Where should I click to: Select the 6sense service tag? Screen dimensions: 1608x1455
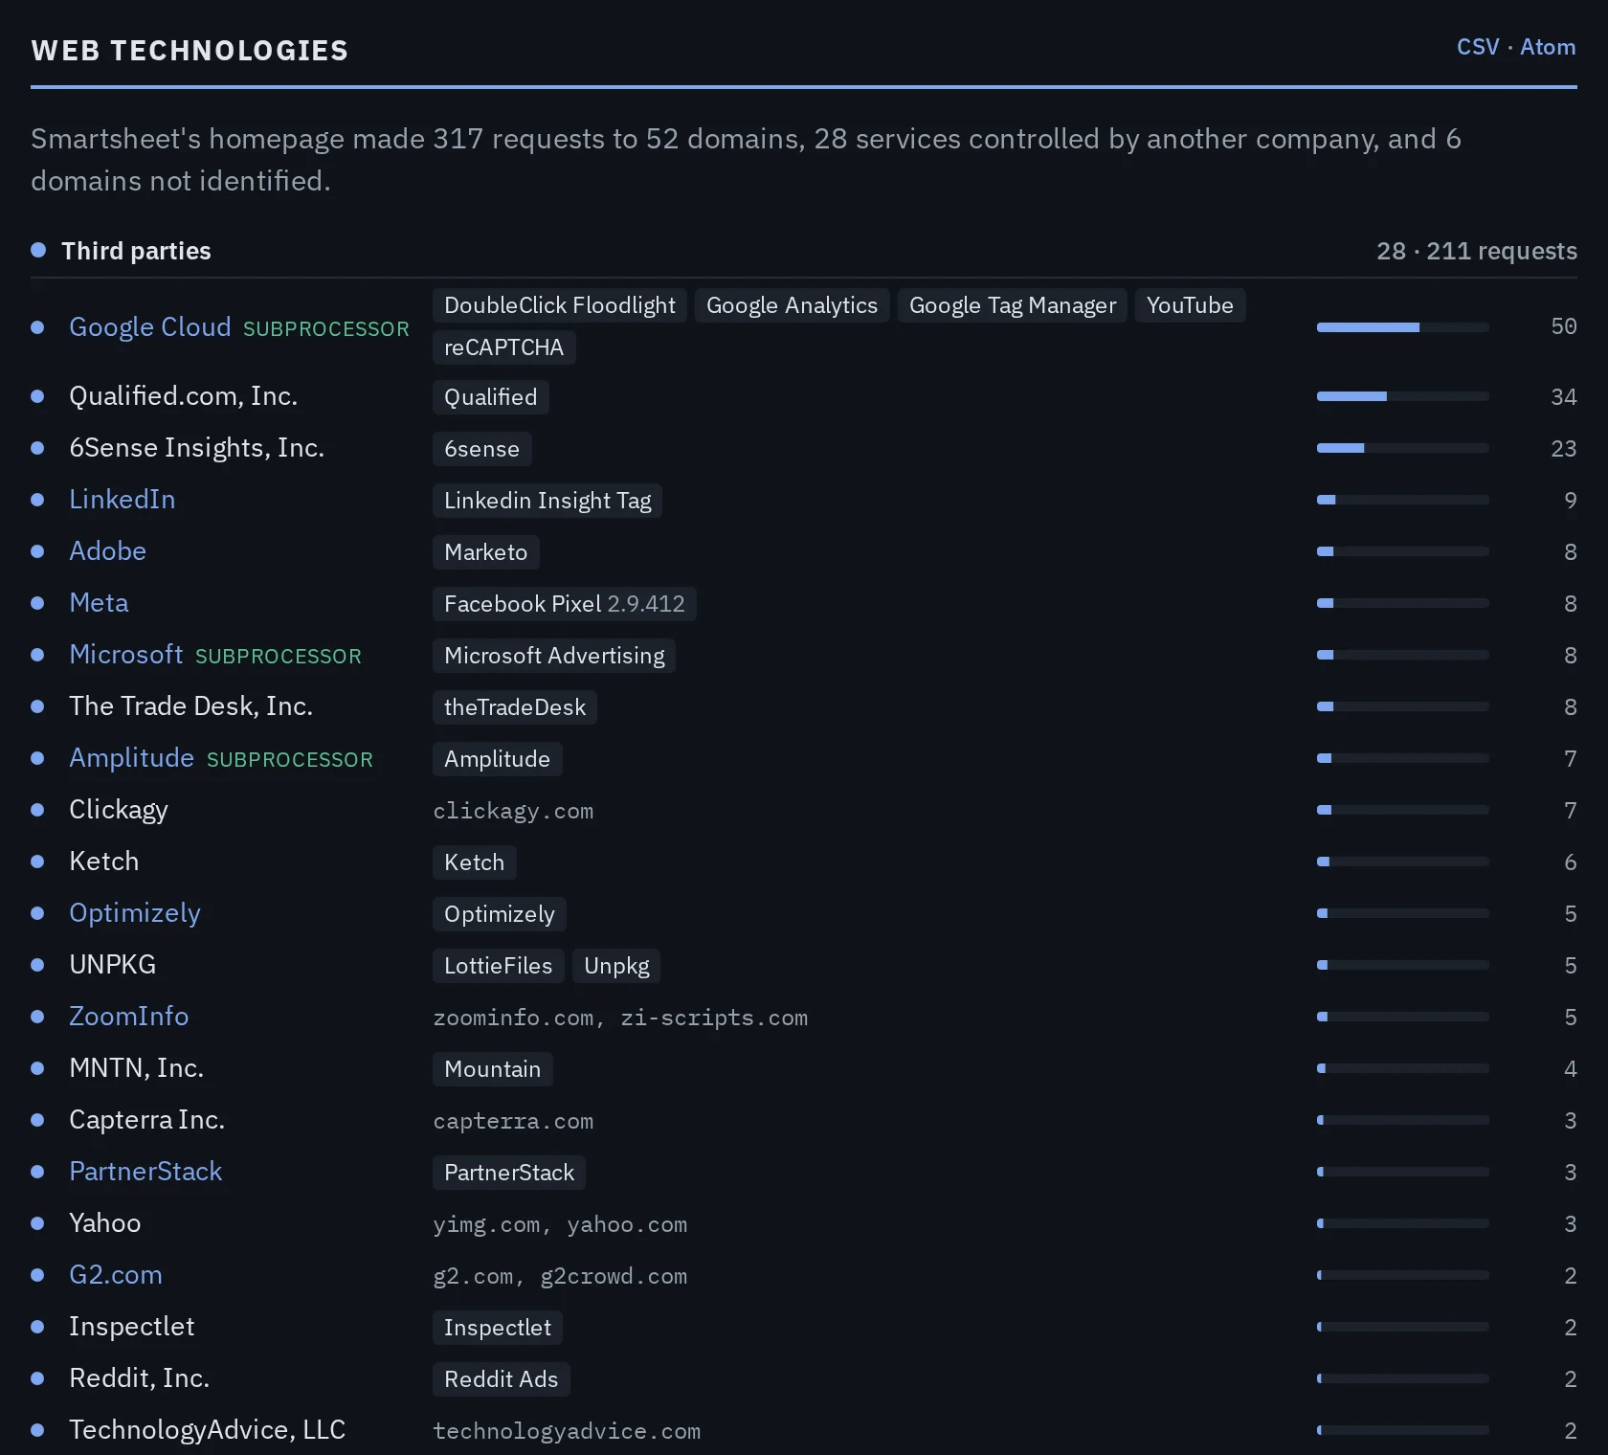(x=482, y=449)
